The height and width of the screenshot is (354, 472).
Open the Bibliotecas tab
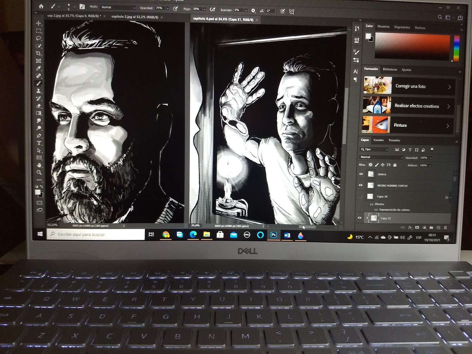[390, 69]
